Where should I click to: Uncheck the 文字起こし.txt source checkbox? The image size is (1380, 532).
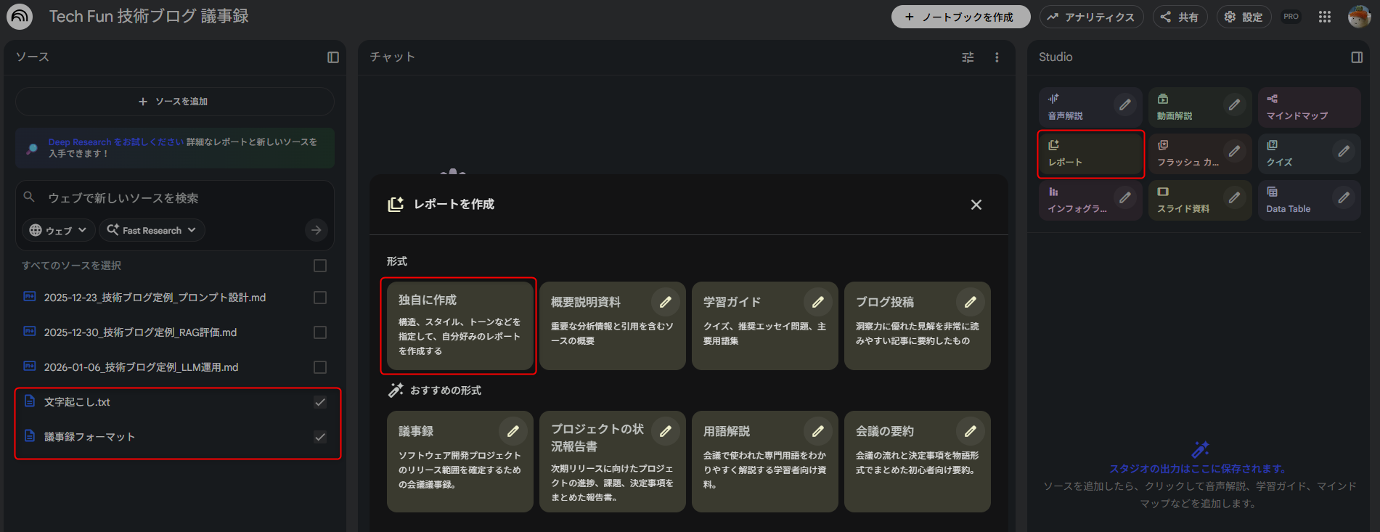click(319, 402)
